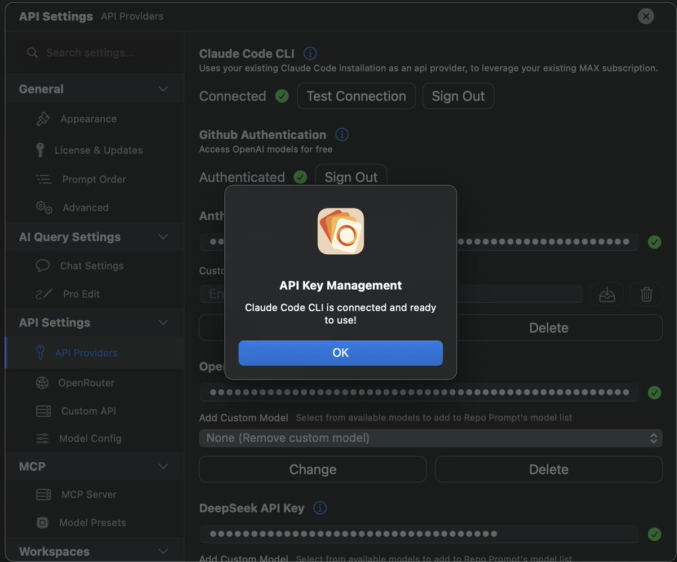This screenshot has height=562, width=677.
Task: Click the MCP Server rack icon
Action: (43, 494)
